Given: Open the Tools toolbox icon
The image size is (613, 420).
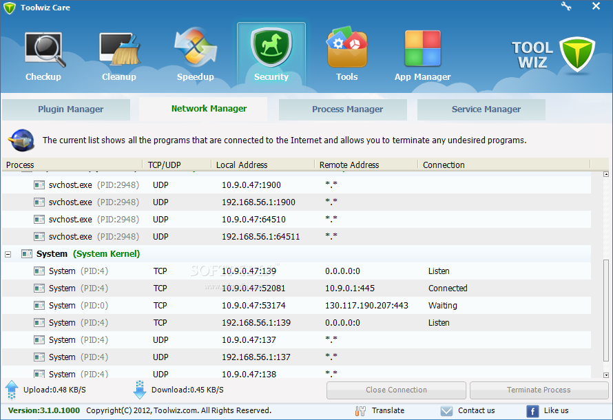Looking at the screenshot, I should pos(347,47).
